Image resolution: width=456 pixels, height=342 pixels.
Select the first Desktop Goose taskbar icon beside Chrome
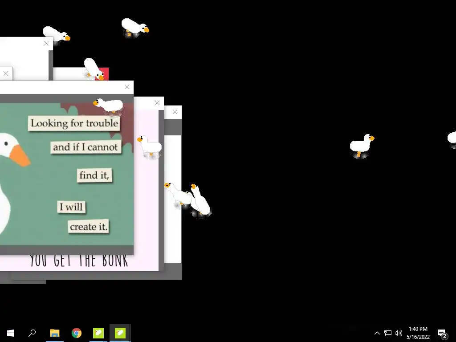98,333
